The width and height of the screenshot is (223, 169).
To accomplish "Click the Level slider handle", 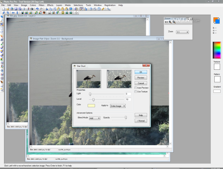I will [93, 100].
